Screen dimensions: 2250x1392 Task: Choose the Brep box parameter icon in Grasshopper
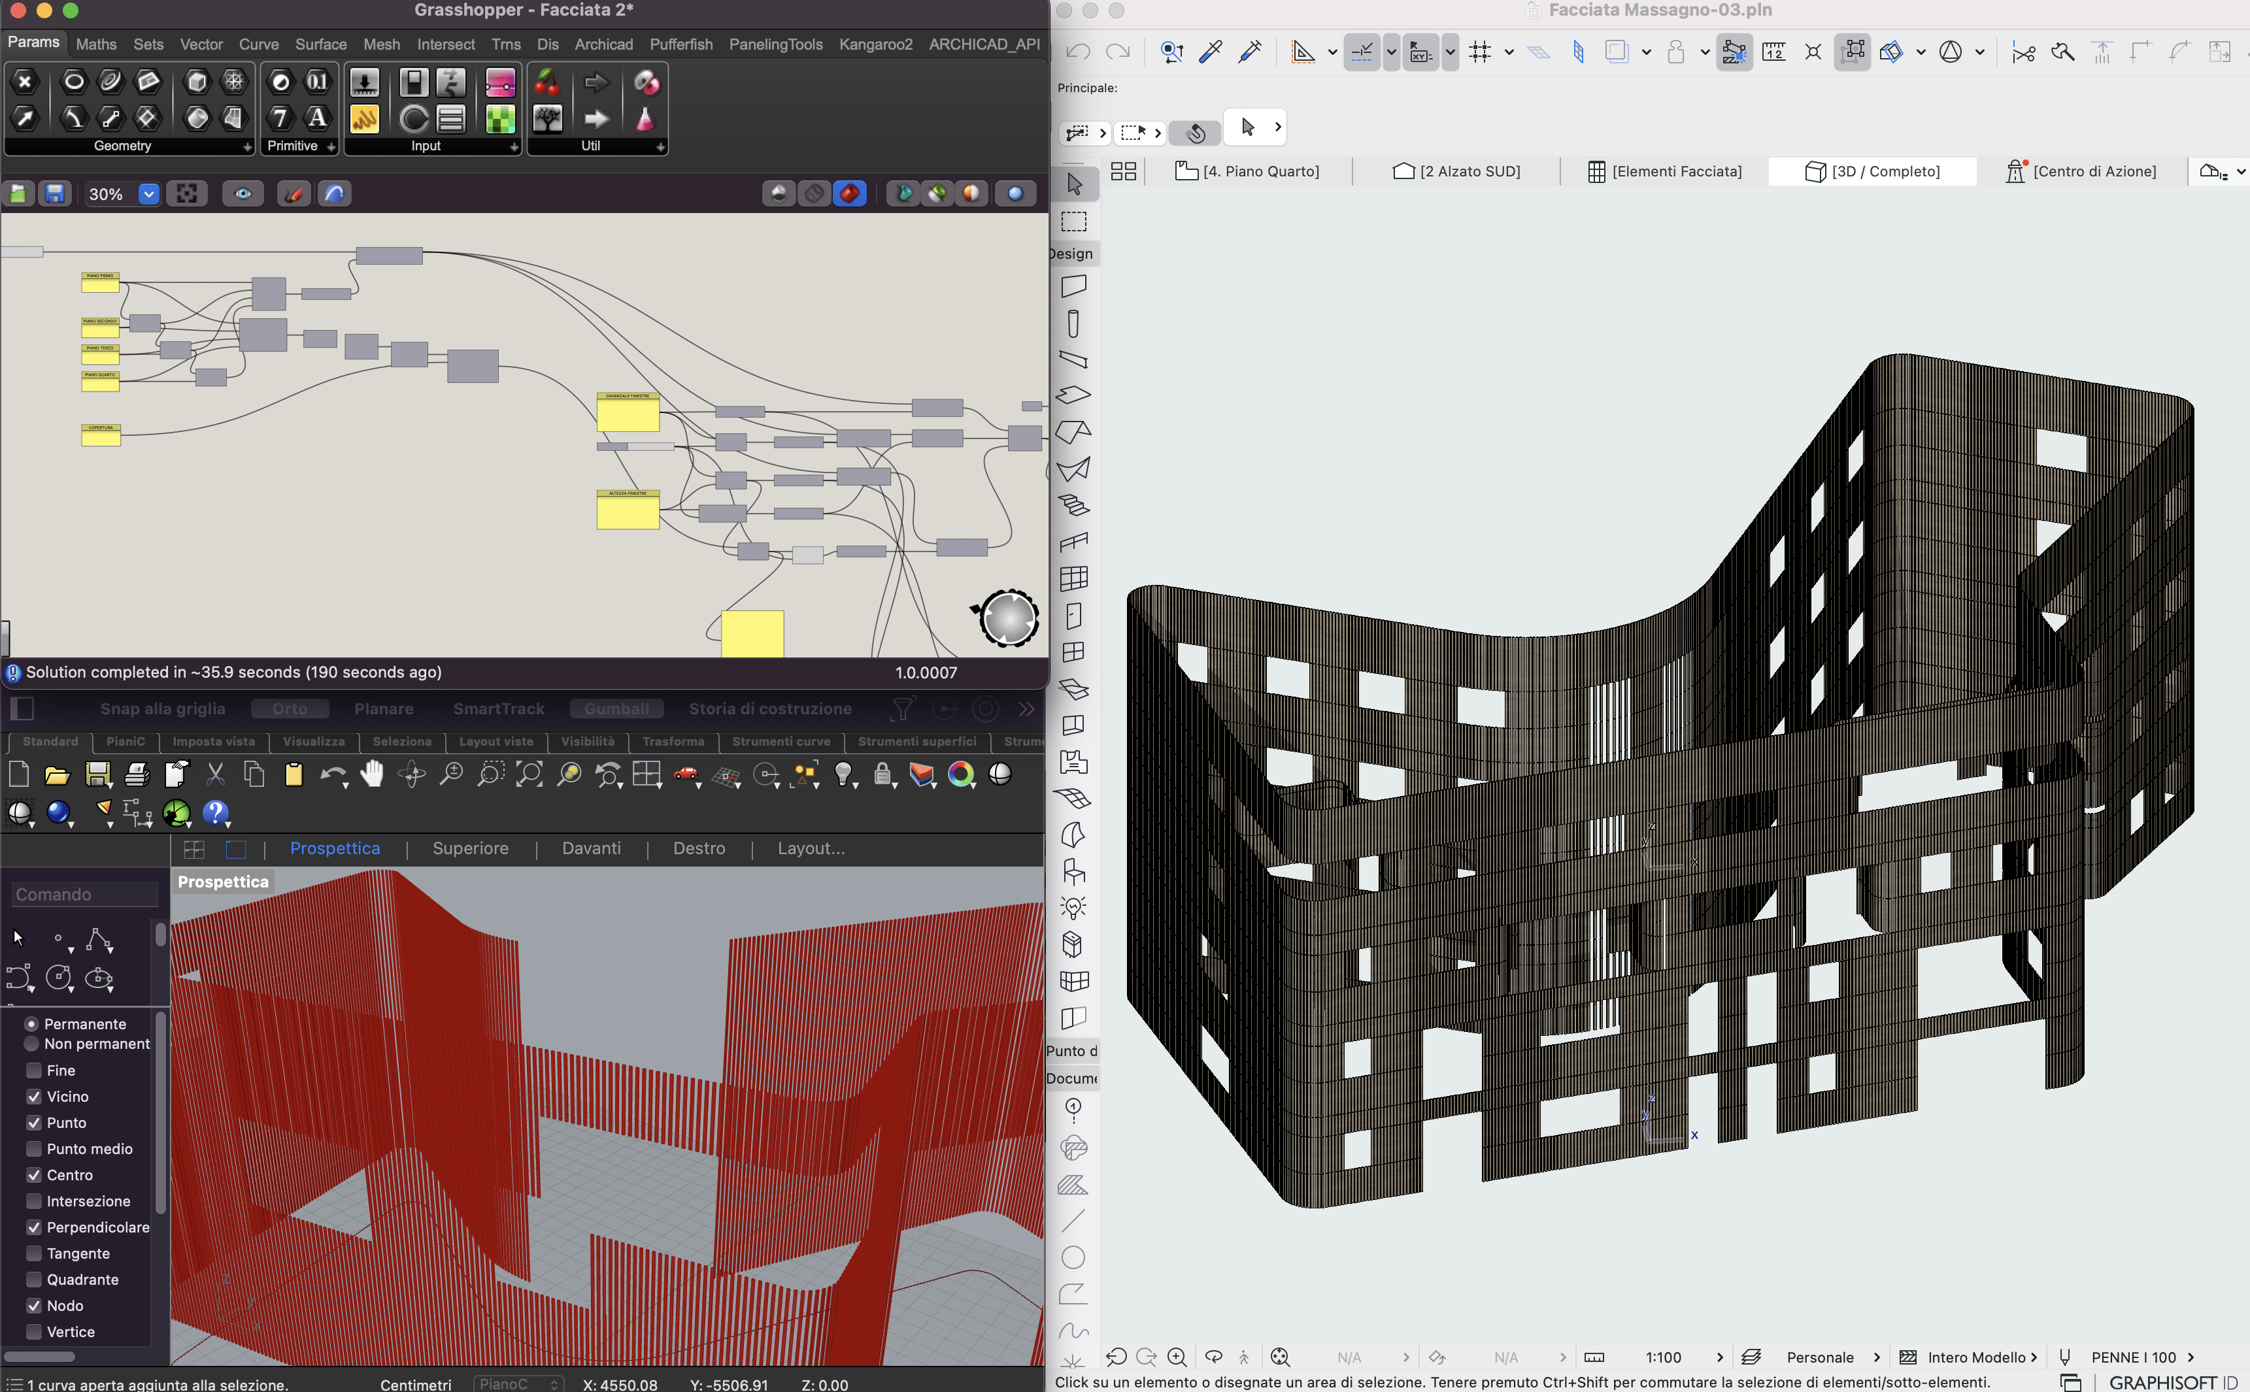pyautogui.click(x=197, y=83)
